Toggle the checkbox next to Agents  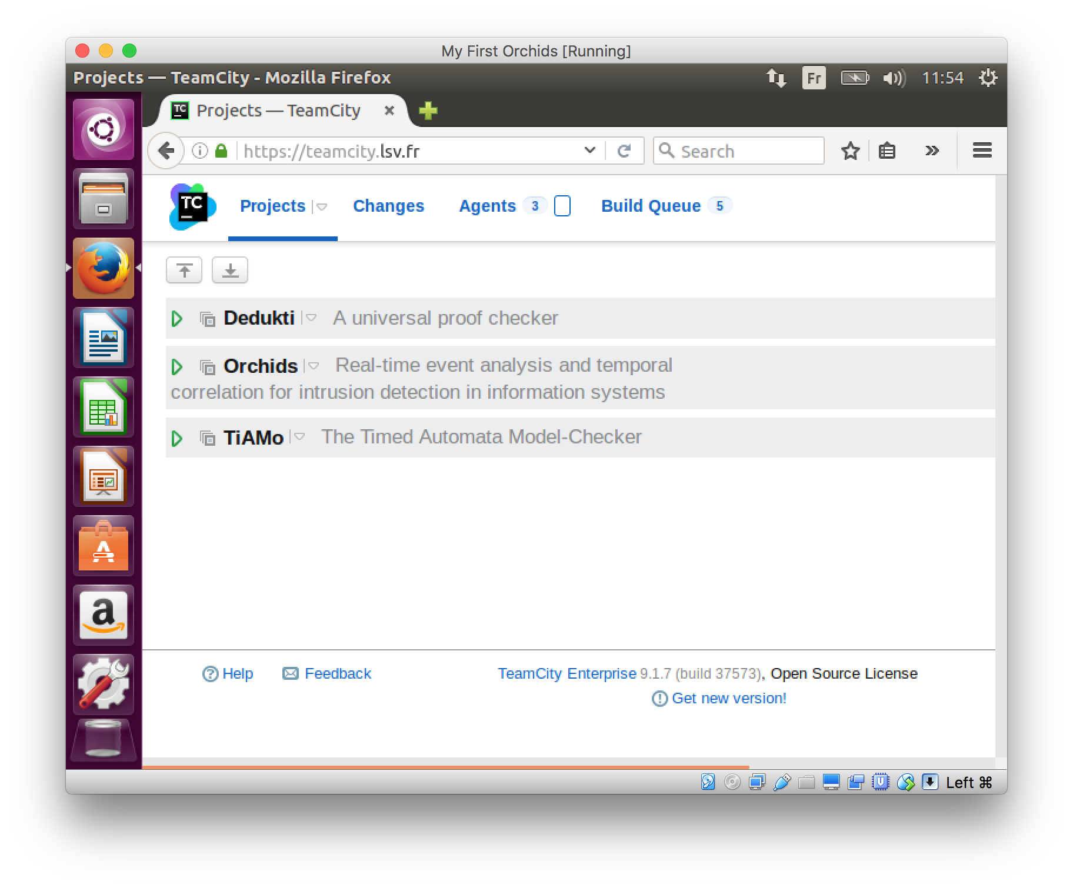(x=562, y=206)
